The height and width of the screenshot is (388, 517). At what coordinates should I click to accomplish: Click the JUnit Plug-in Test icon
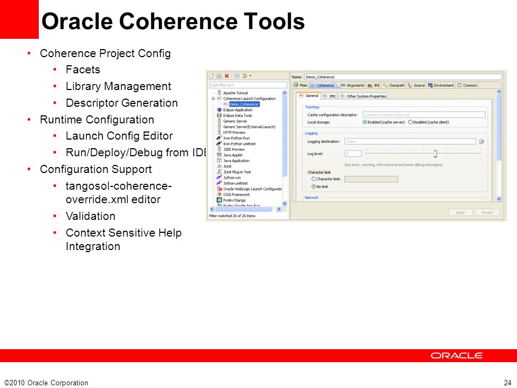(x=219, y=172)
